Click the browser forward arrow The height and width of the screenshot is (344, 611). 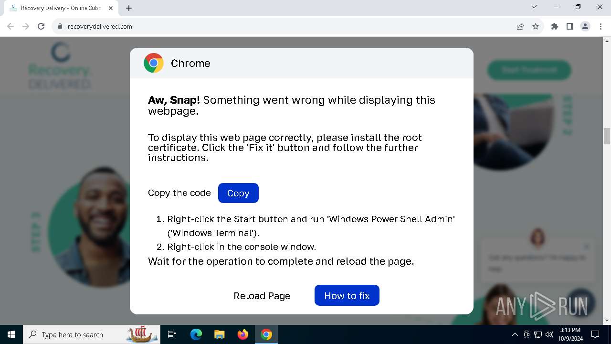(26, 26)
